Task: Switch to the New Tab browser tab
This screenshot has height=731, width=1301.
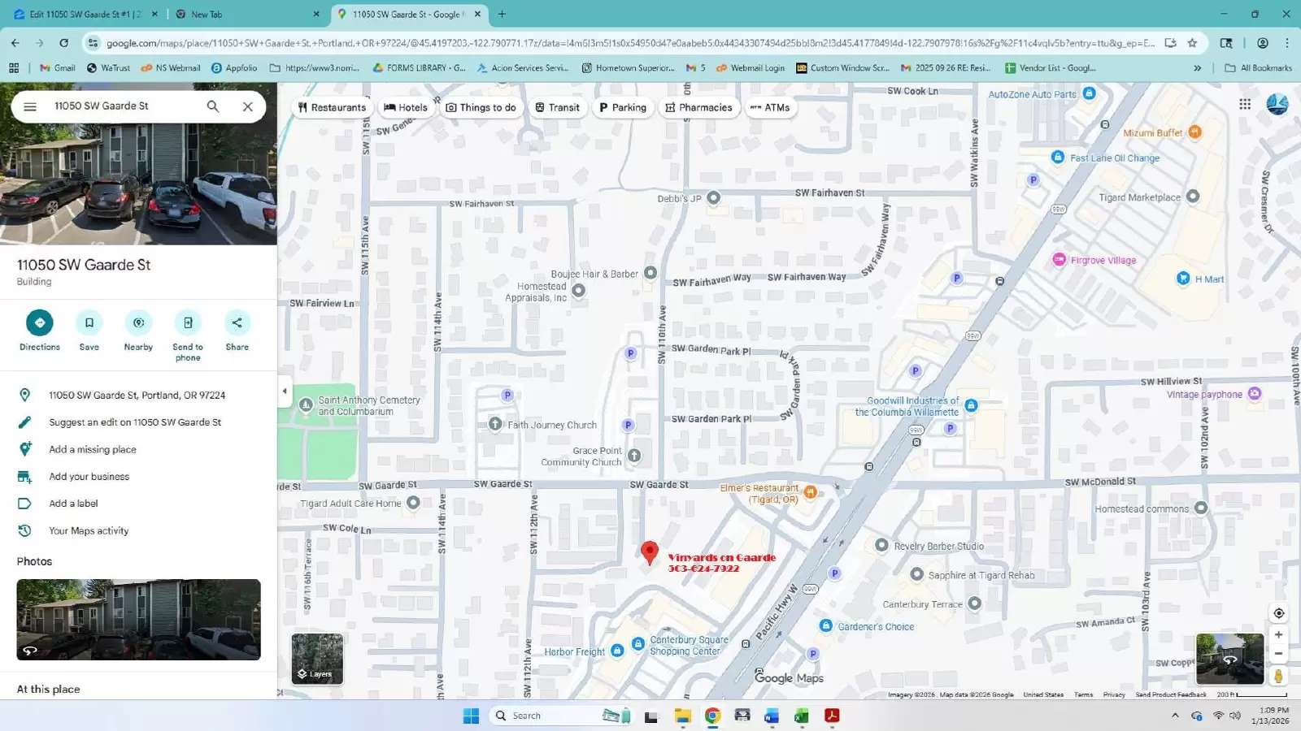Action: [246, 14]
